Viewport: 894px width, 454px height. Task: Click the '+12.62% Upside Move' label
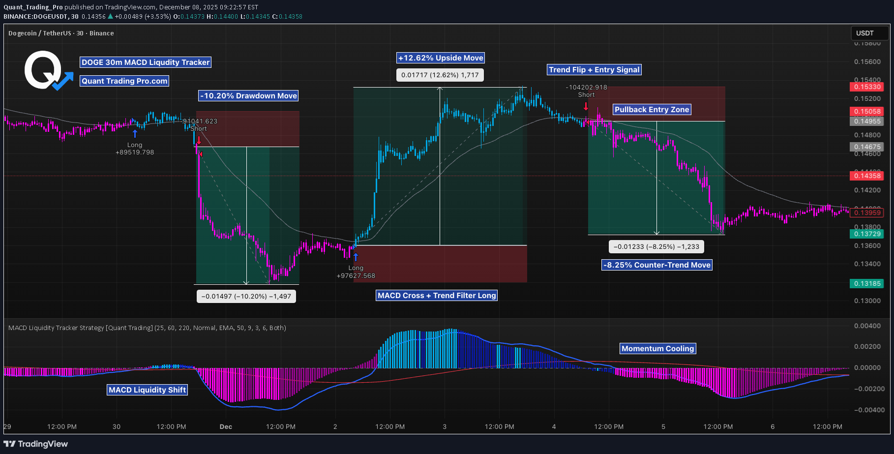tap(440, 58)
